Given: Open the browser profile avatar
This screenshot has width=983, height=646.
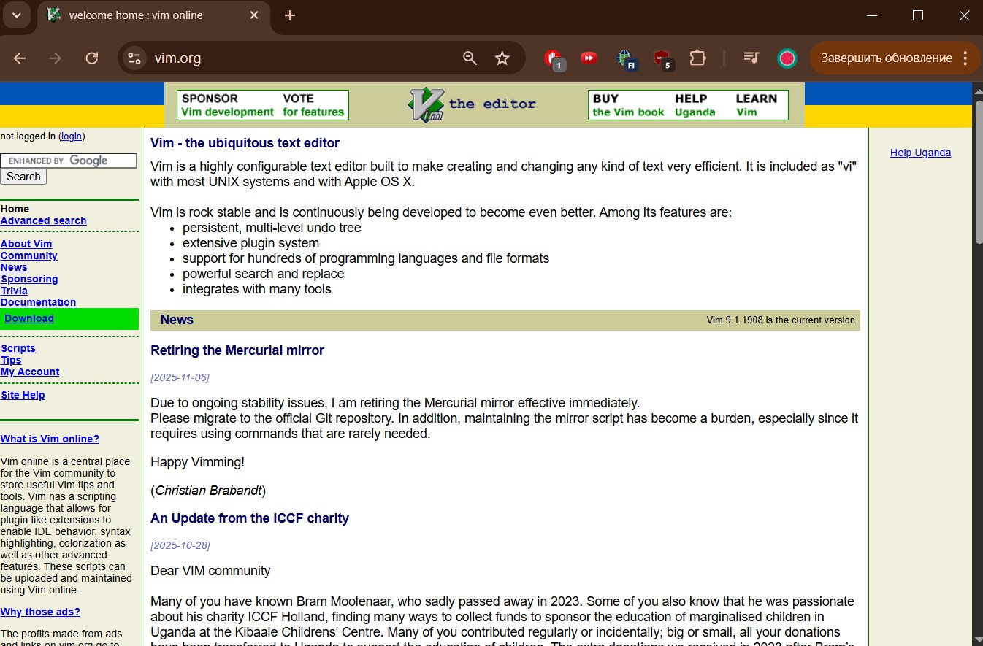Looking at the screenshot, I should tap(787, 58).
